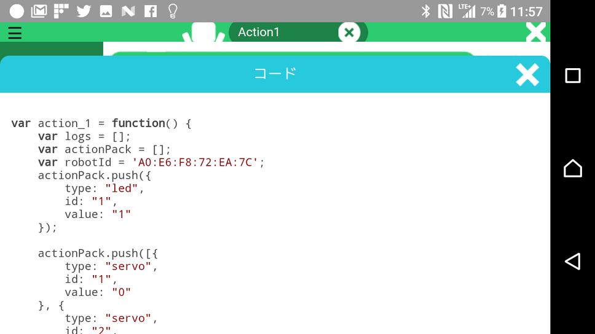
Task: Tap the white X in the green top bar
Action: pyautogui.click(x=535, y=33)
